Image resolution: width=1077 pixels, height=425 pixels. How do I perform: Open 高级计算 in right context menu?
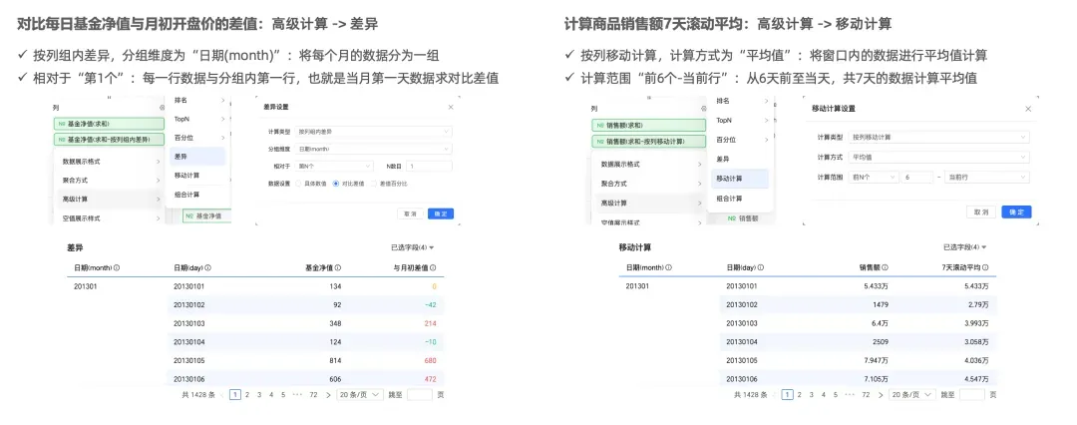coord(649,203)
